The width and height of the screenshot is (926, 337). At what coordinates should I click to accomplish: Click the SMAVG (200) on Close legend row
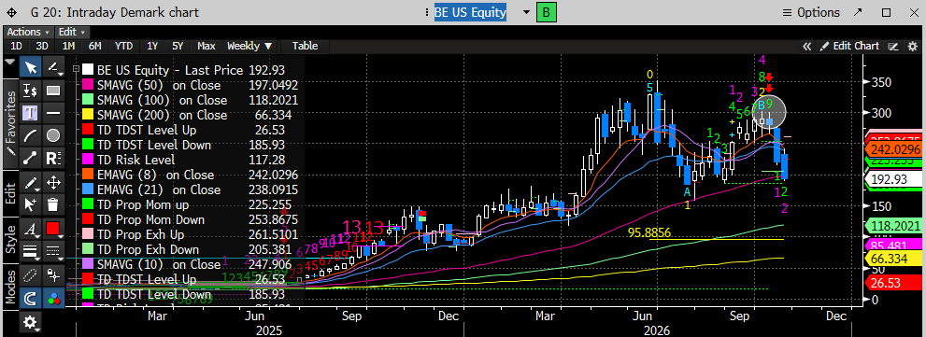(x=191, y=115)
